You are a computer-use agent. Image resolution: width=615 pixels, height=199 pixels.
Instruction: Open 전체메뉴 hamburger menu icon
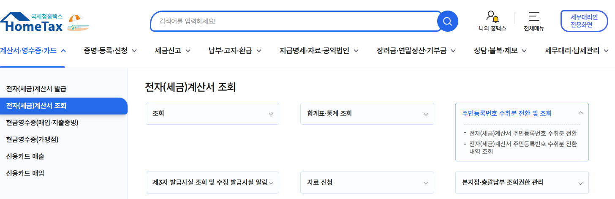pos(534,17)
